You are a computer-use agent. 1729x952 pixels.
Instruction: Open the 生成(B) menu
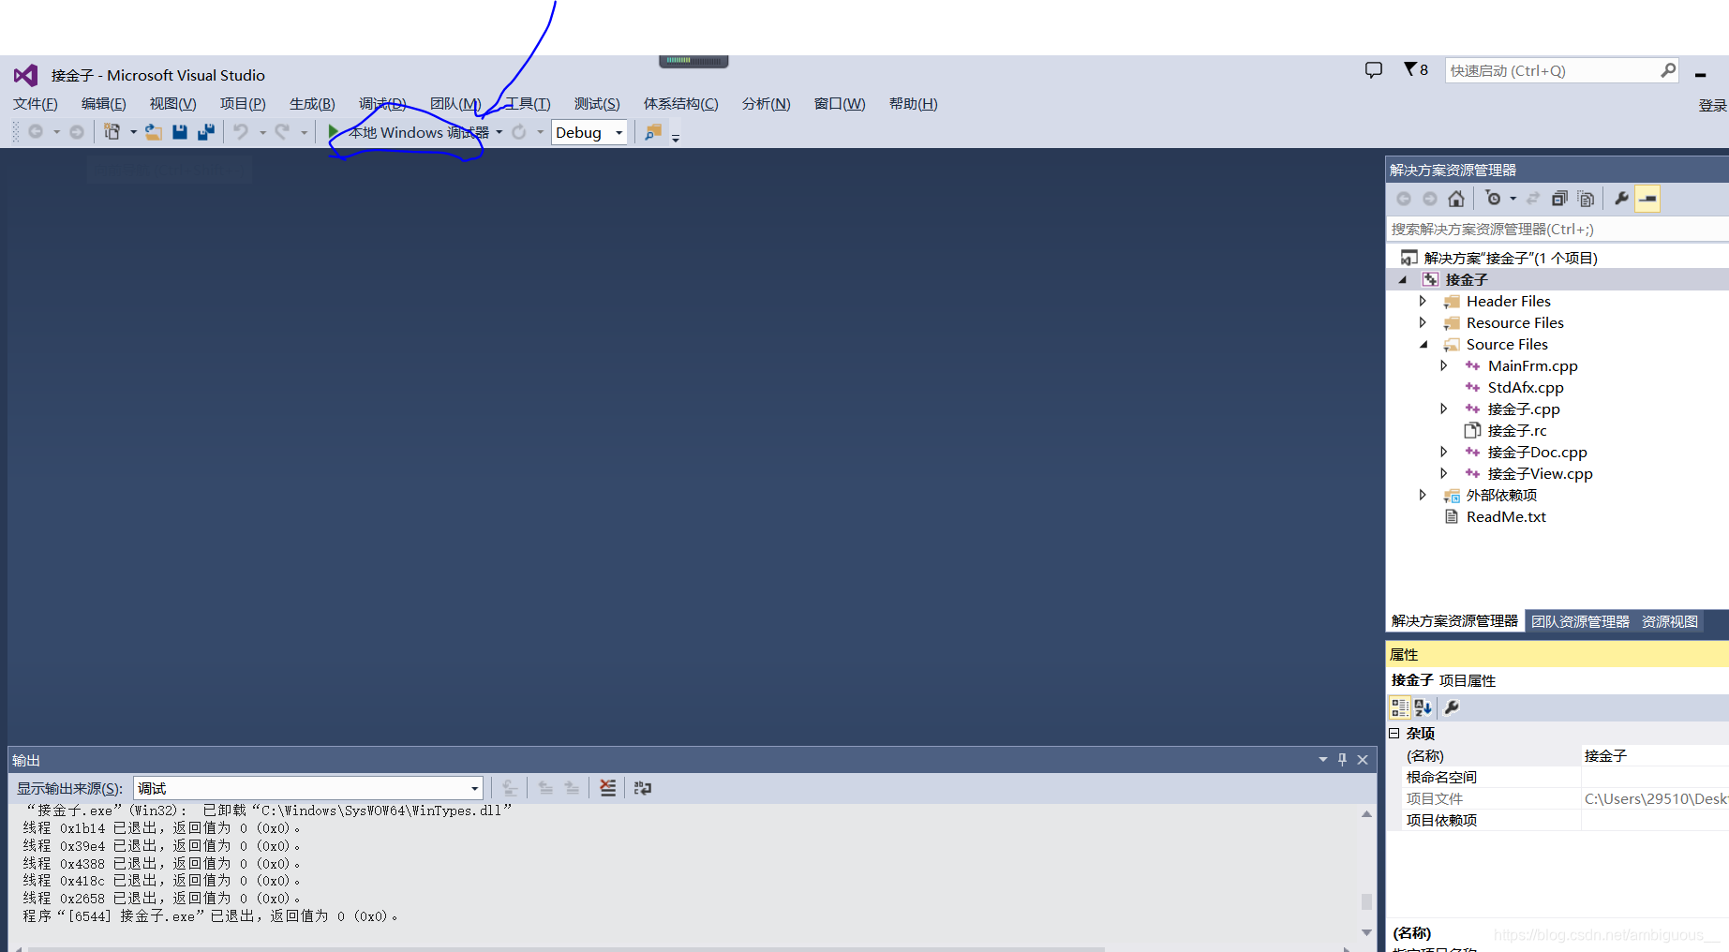pos(312,103)
